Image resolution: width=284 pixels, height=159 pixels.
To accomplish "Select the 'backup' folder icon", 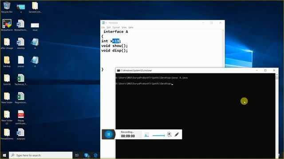I will pyautogui.click(x=7, y=62).
